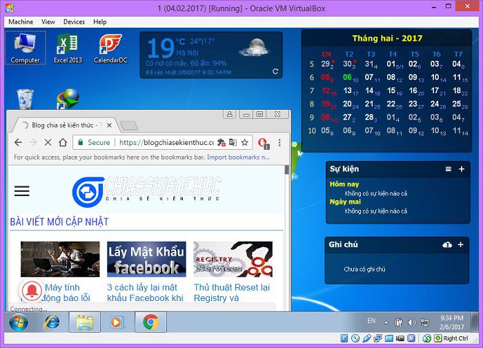
Task: Click the red notification bell
Action: (x=32, y=291)
